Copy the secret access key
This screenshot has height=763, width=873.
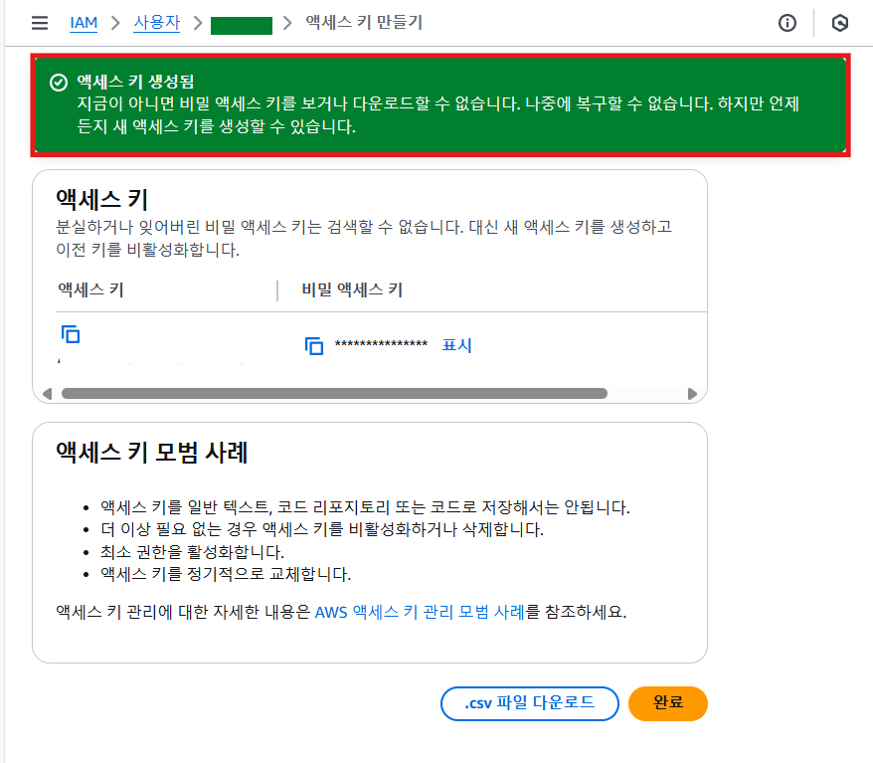(x=314, y=346)
